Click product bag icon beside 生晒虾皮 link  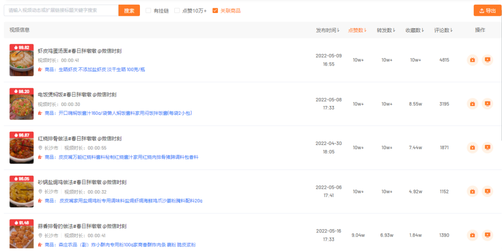point(40,69)
